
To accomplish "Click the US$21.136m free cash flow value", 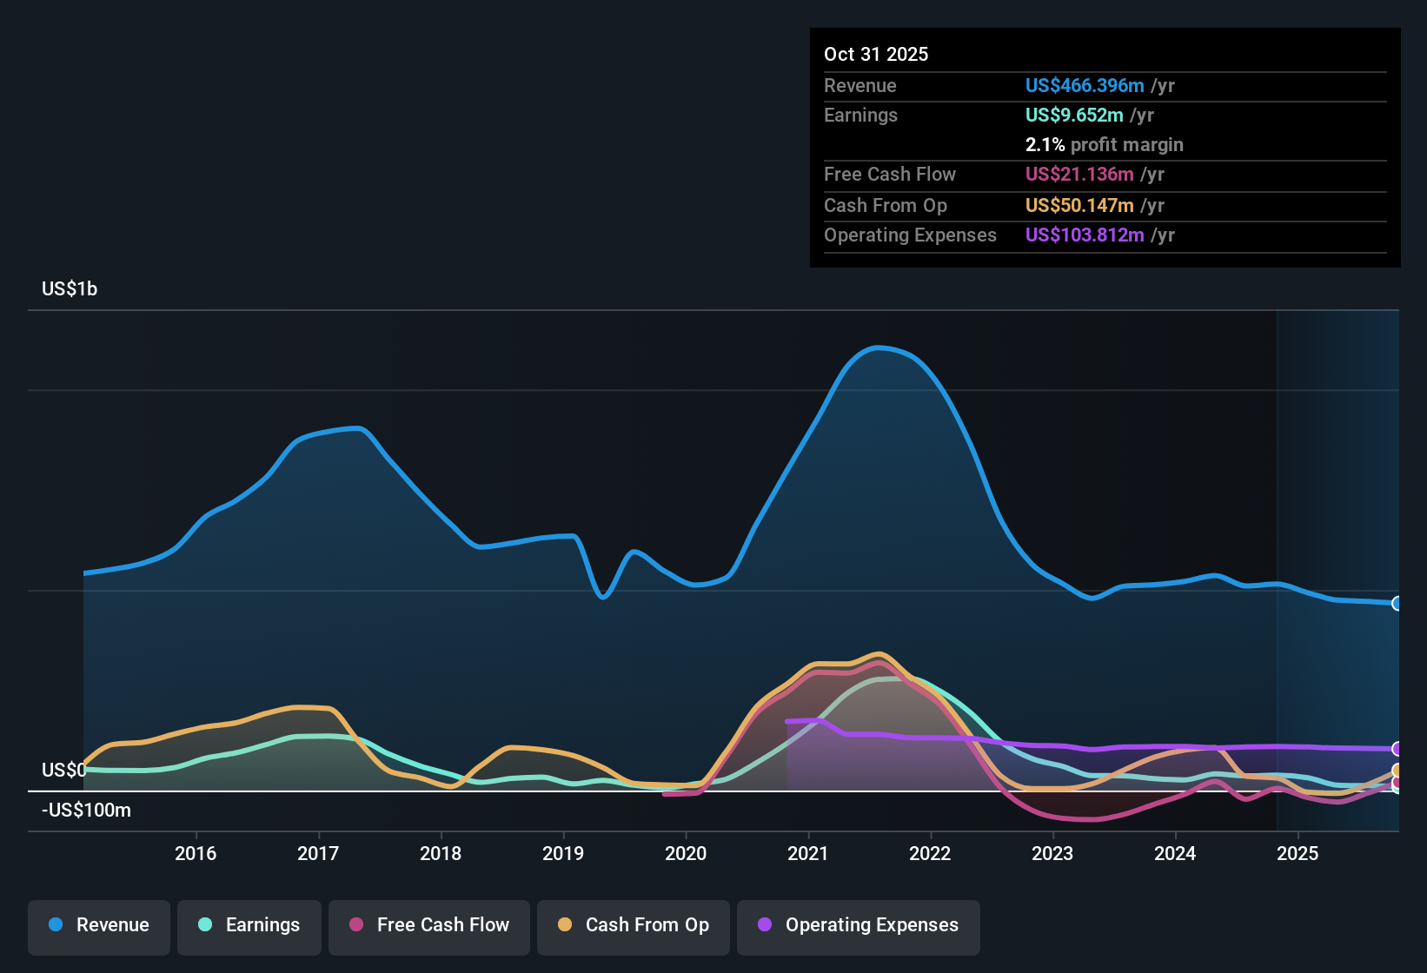I will [1079, 174].
